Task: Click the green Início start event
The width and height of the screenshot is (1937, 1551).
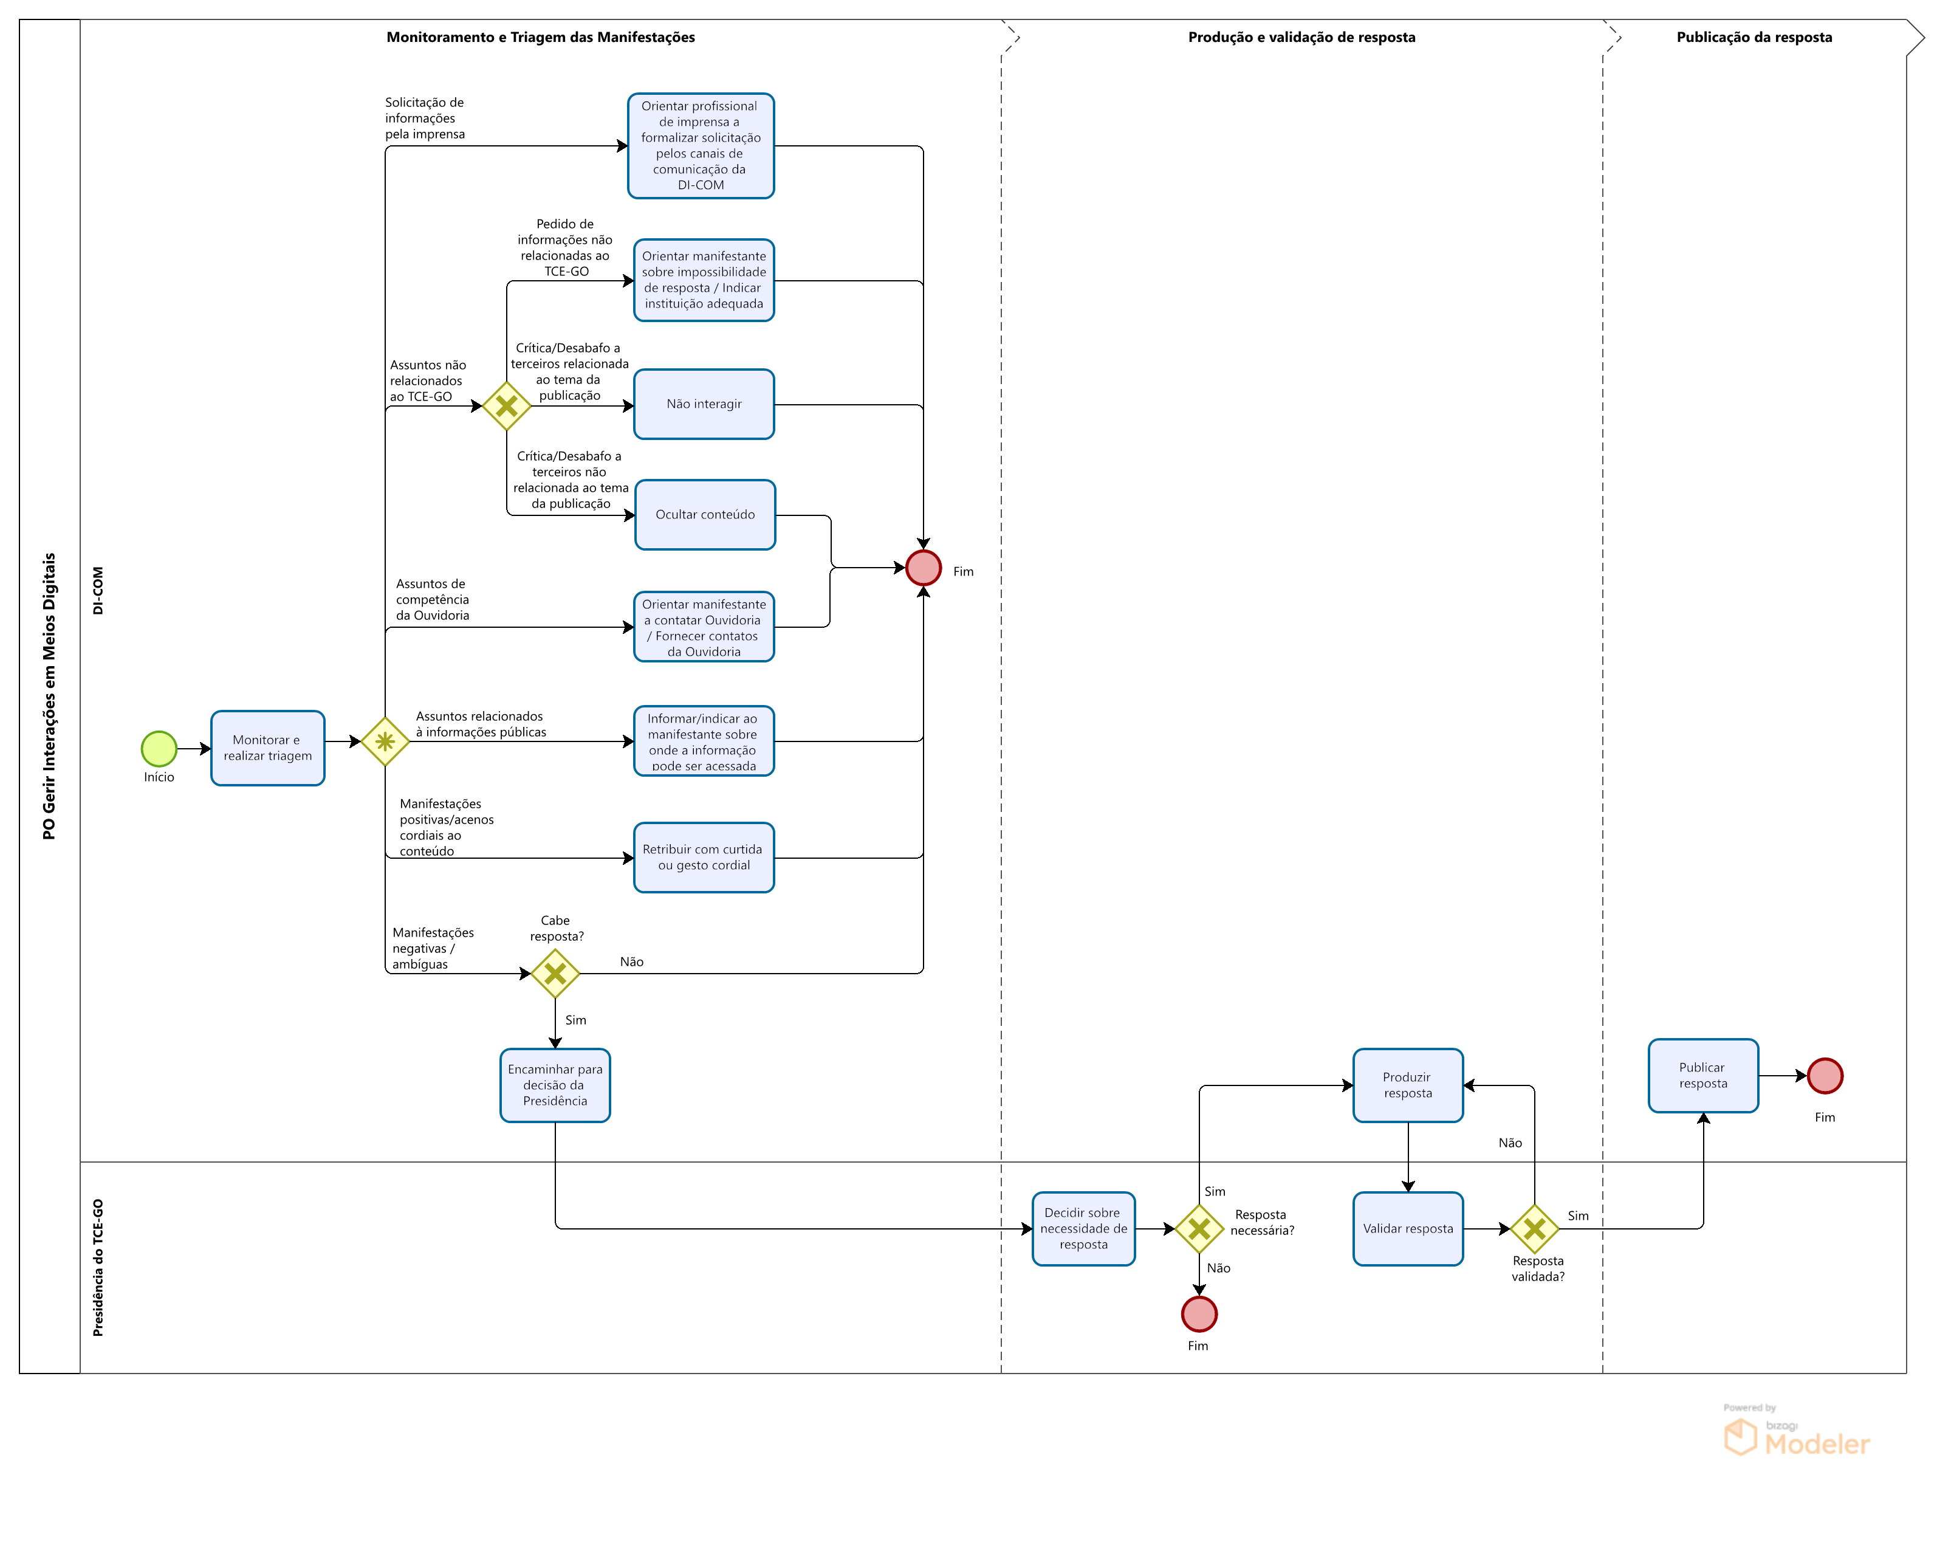Action: pyautogui.click(x=159, y=749)
